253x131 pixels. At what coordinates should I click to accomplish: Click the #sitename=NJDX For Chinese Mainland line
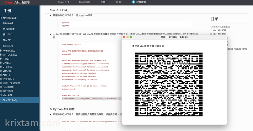coord(79,73)
